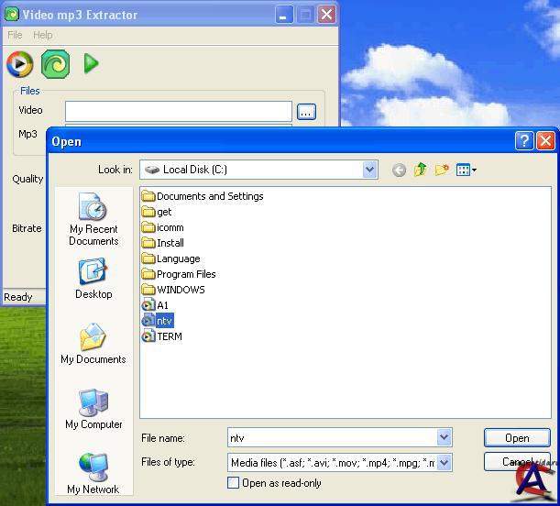Click the back arrow navigation icon

(399, 170)
